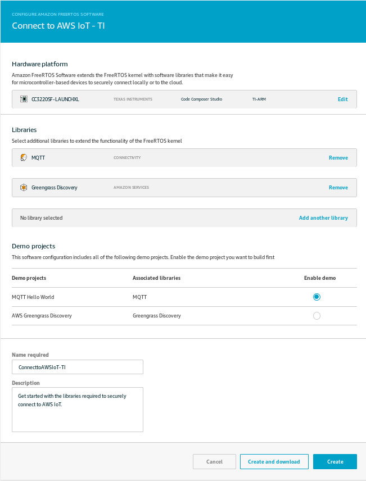This screenshot has height=481, width=366.
Task: Click the Demo projects column header
Action: (29, 278)
